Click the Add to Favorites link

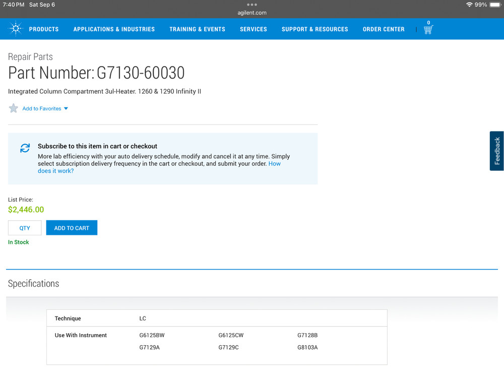point(42,109)
